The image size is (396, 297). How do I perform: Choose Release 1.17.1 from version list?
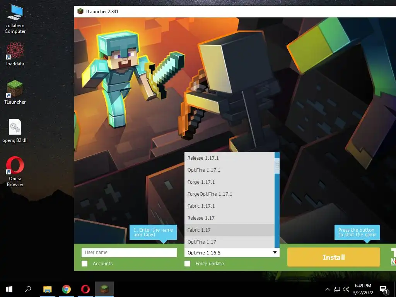point(229,158)
